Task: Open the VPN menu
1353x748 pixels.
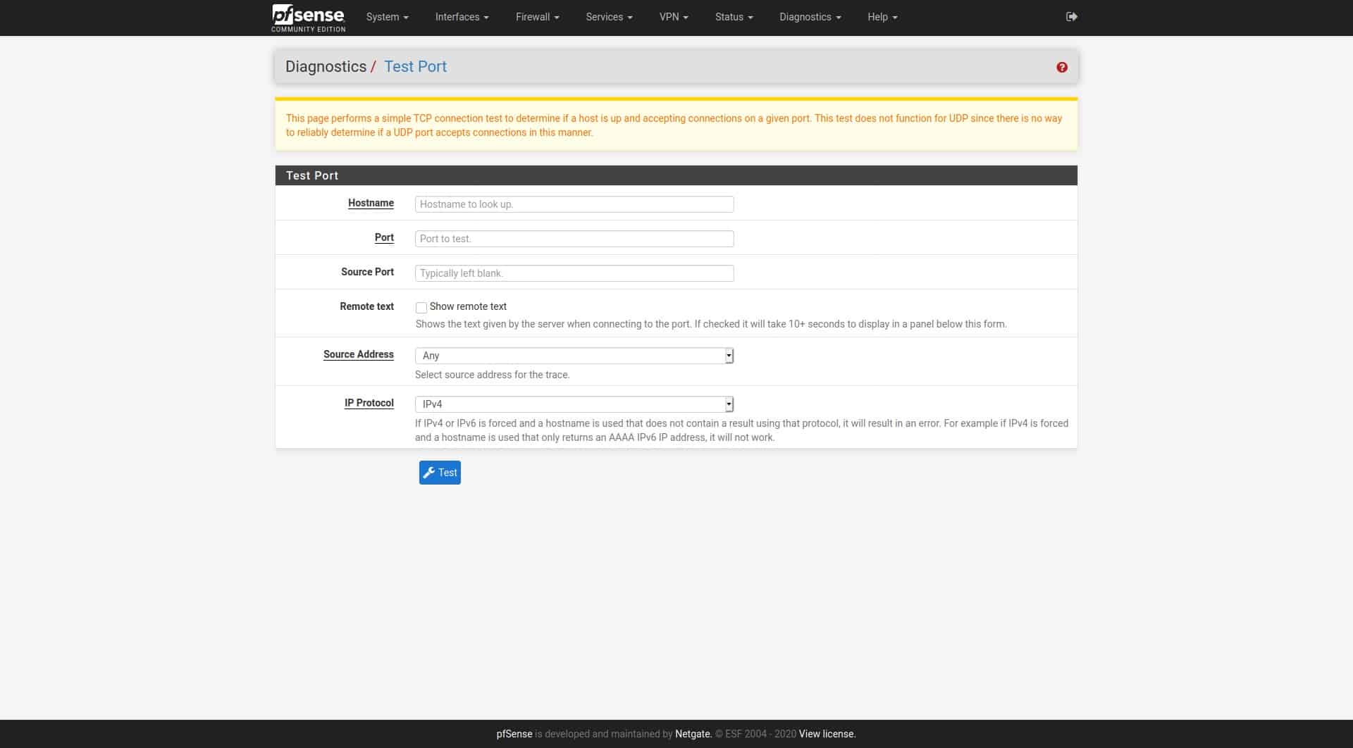Action: (x=674, y=17)
